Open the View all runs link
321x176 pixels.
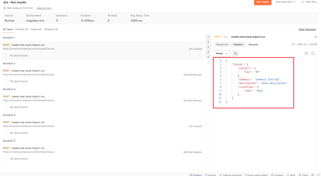(x=44, y=8)
